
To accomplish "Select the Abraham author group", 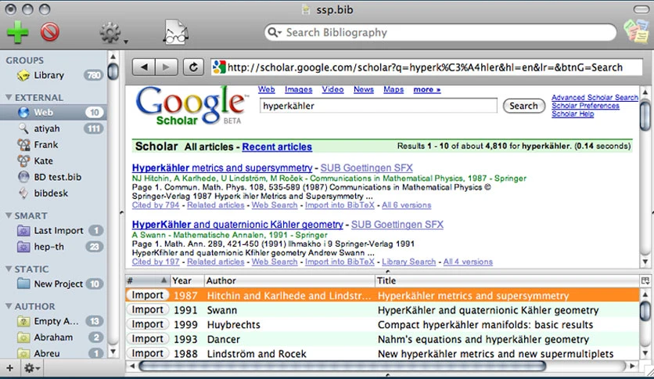I will [x=53, y=337].
